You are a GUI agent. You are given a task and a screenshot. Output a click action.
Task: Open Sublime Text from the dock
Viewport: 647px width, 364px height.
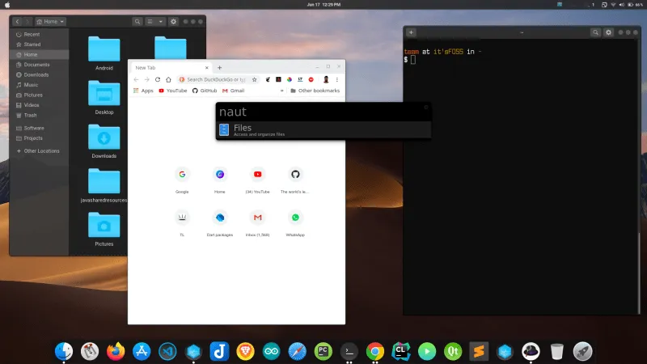pyautogui.click(x=478, y=351)
